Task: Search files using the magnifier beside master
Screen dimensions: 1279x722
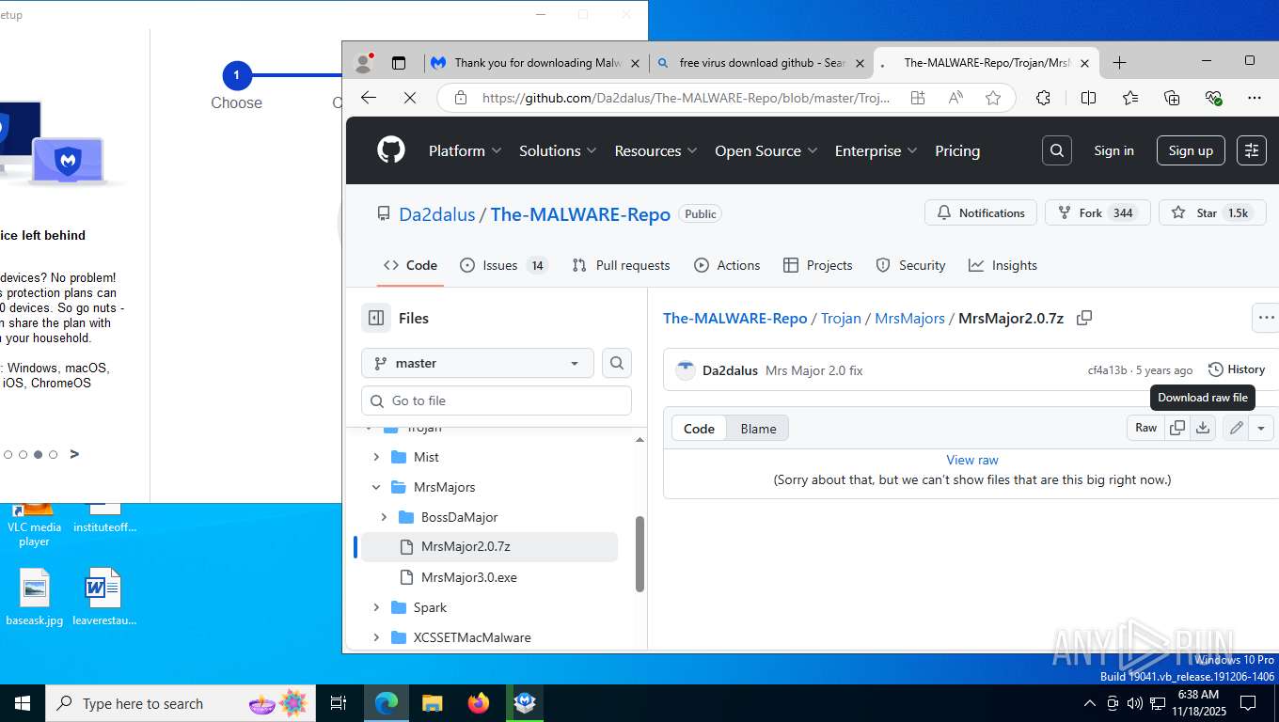Action: [617, 363]
